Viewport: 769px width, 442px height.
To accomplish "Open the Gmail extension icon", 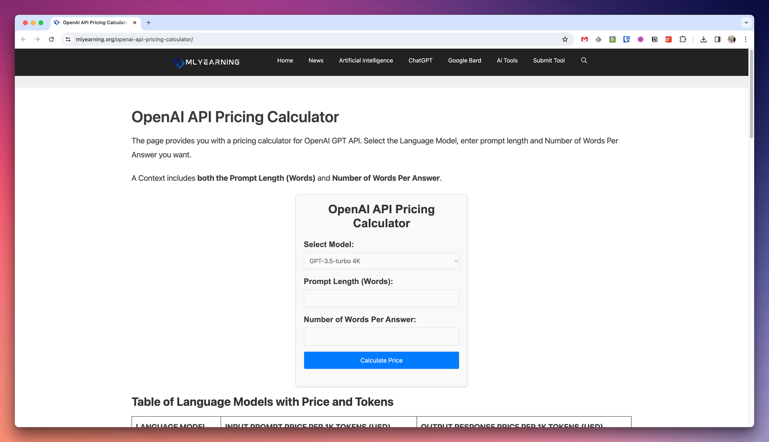I will [x=584, y=39].
